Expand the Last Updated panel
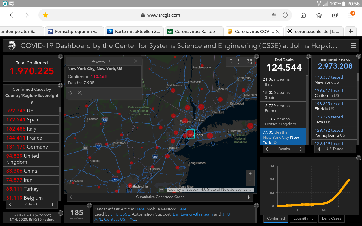 pyautogui.click(x=60, y=213)
